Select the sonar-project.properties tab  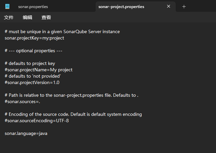[121, 7]
